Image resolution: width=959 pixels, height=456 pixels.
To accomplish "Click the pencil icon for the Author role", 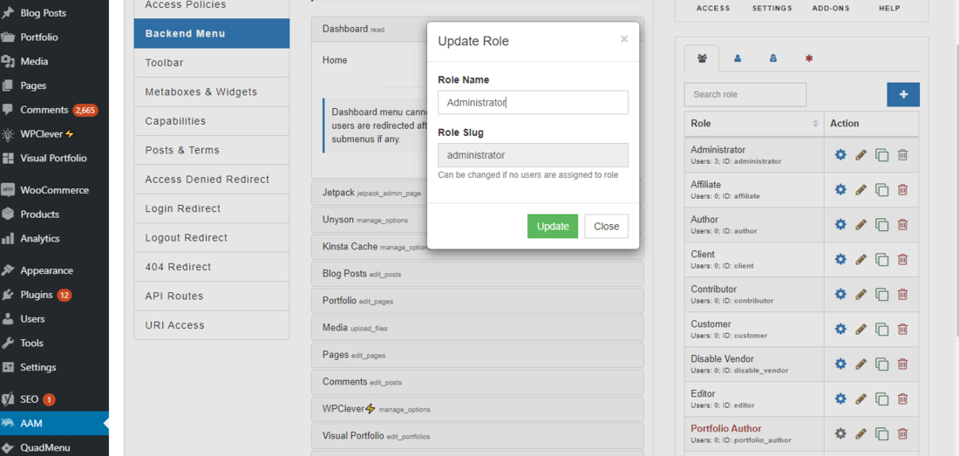I will tap(861, 224).
